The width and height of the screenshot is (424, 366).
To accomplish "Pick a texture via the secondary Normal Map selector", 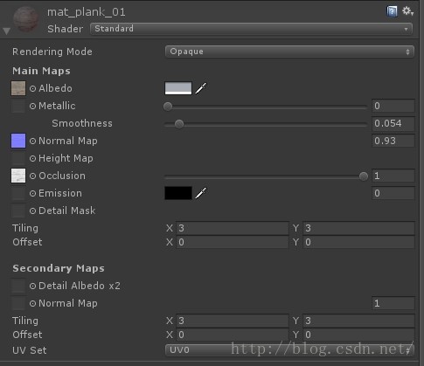I will click(32, 303).
